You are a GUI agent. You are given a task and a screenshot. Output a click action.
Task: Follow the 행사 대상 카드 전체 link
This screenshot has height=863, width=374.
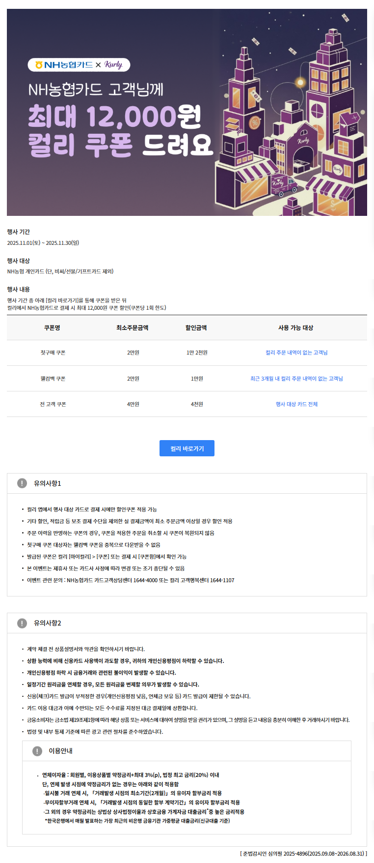pyautogui.click(x=296, y=404)
